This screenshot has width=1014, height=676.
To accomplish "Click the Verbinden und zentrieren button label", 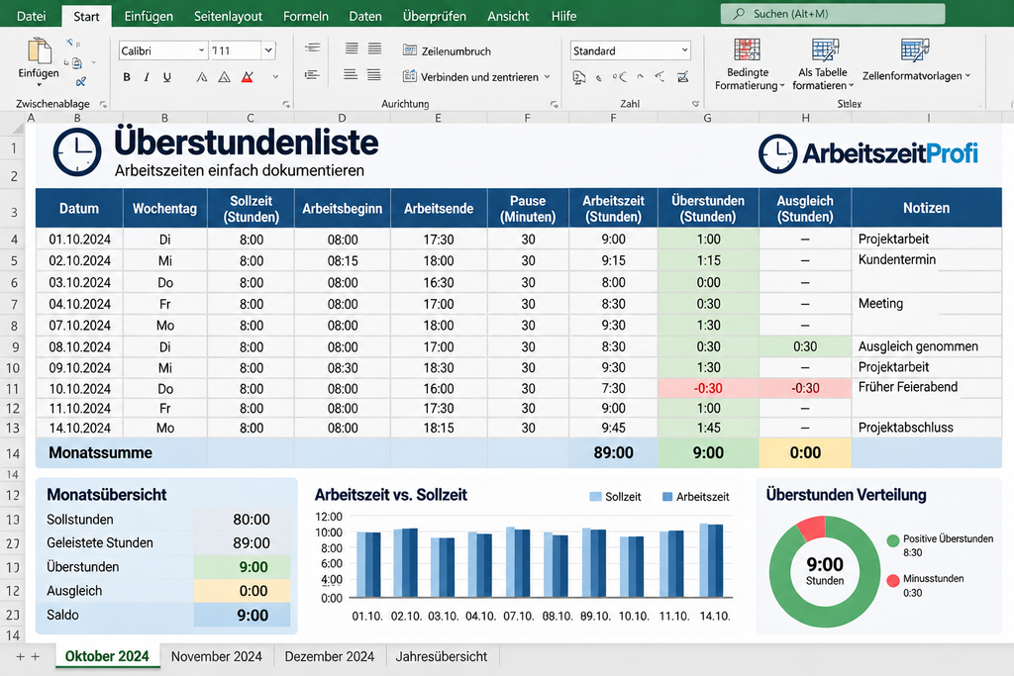I will point(479,77).
